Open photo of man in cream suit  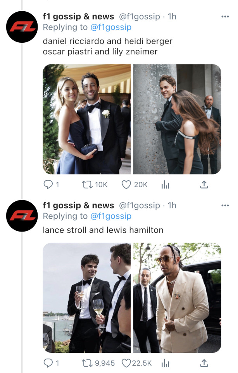point(177,297)
